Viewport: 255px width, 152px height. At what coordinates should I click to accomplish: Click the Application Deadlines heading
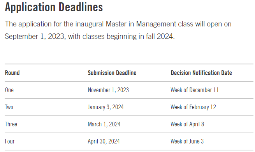[x=54, y=7]
